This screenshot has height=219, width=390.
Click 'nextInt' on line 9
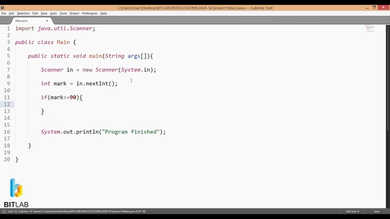click(97, 84)
